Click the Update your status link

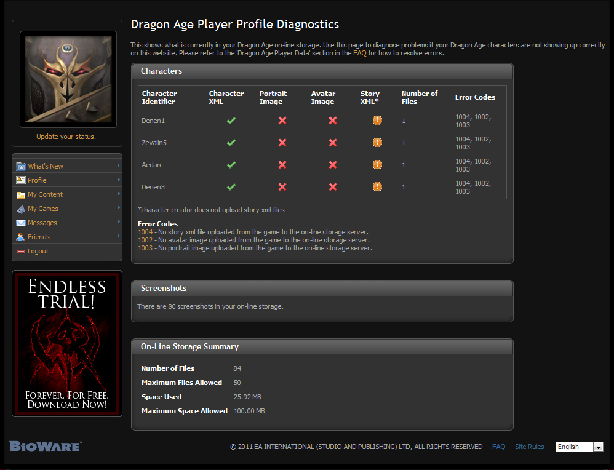(66, 137)
